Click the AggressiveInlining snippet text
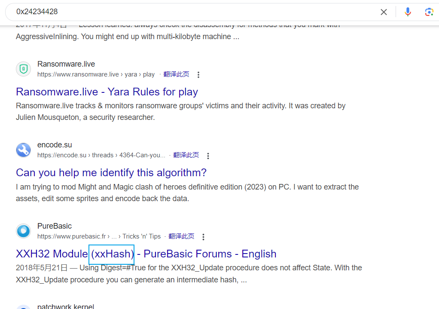Image resolution: width=439 pixels, height=309 pixels. tap(128, 37)
